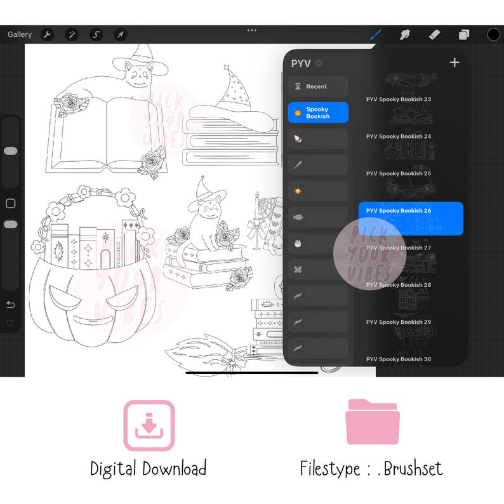504x504 pixels.
Task: Click the three-dot menu at top center
Action: [x=251, y=30]
